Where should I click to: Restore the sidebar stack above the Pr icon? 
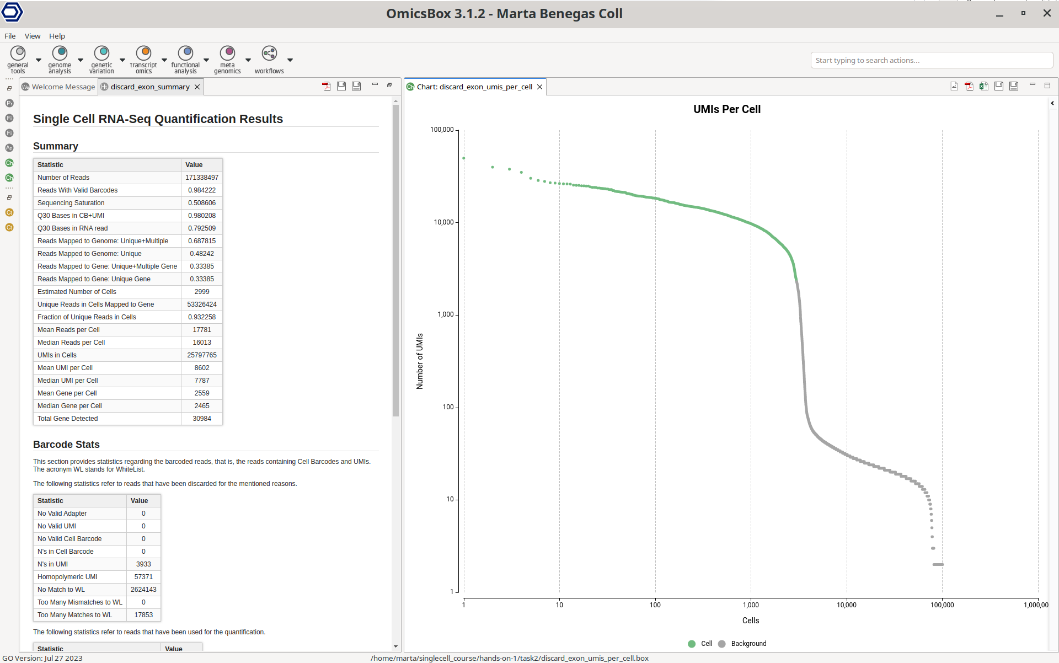(9, 88)
